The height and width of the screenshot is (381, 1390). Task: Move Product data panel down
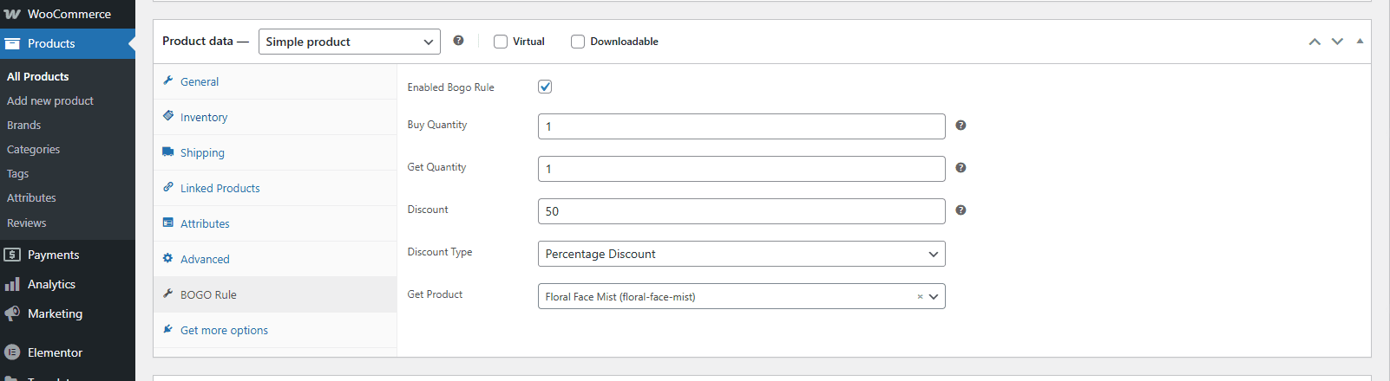[1337, 42]
